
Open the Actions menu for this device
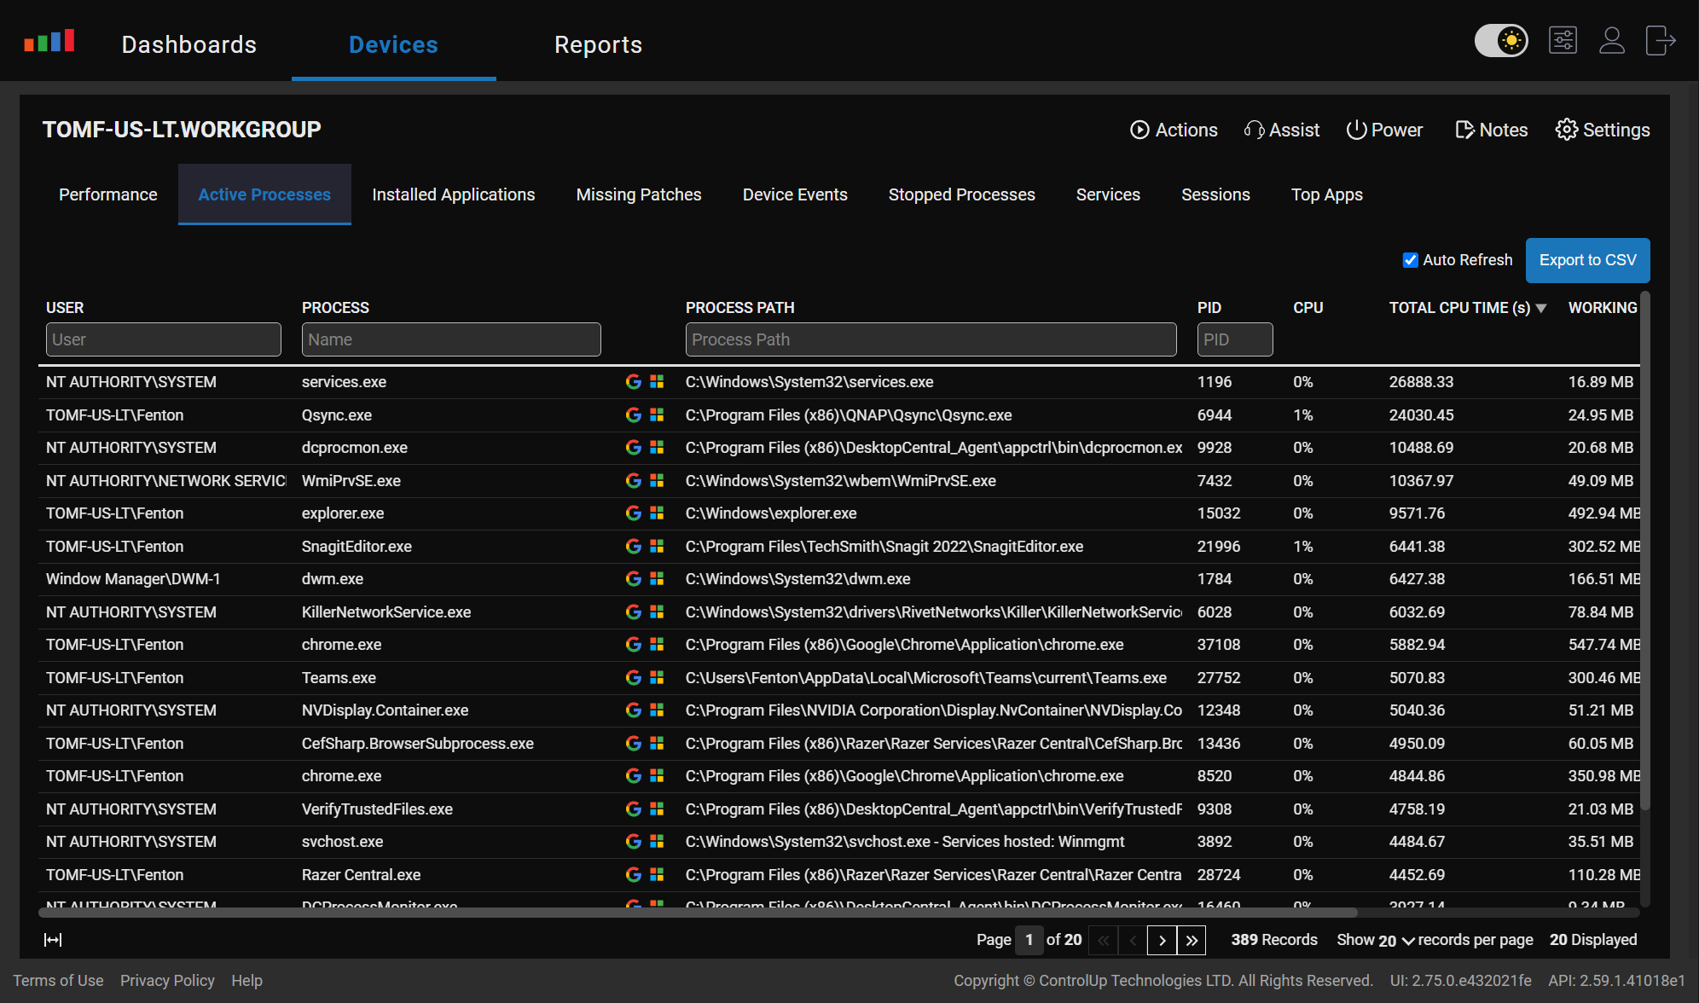(1174, 130)
